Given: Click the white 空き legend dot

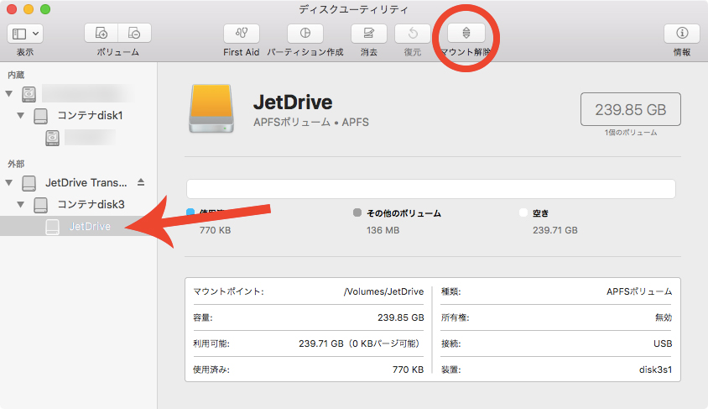Looking at the screenshot, I should [523, 212].
